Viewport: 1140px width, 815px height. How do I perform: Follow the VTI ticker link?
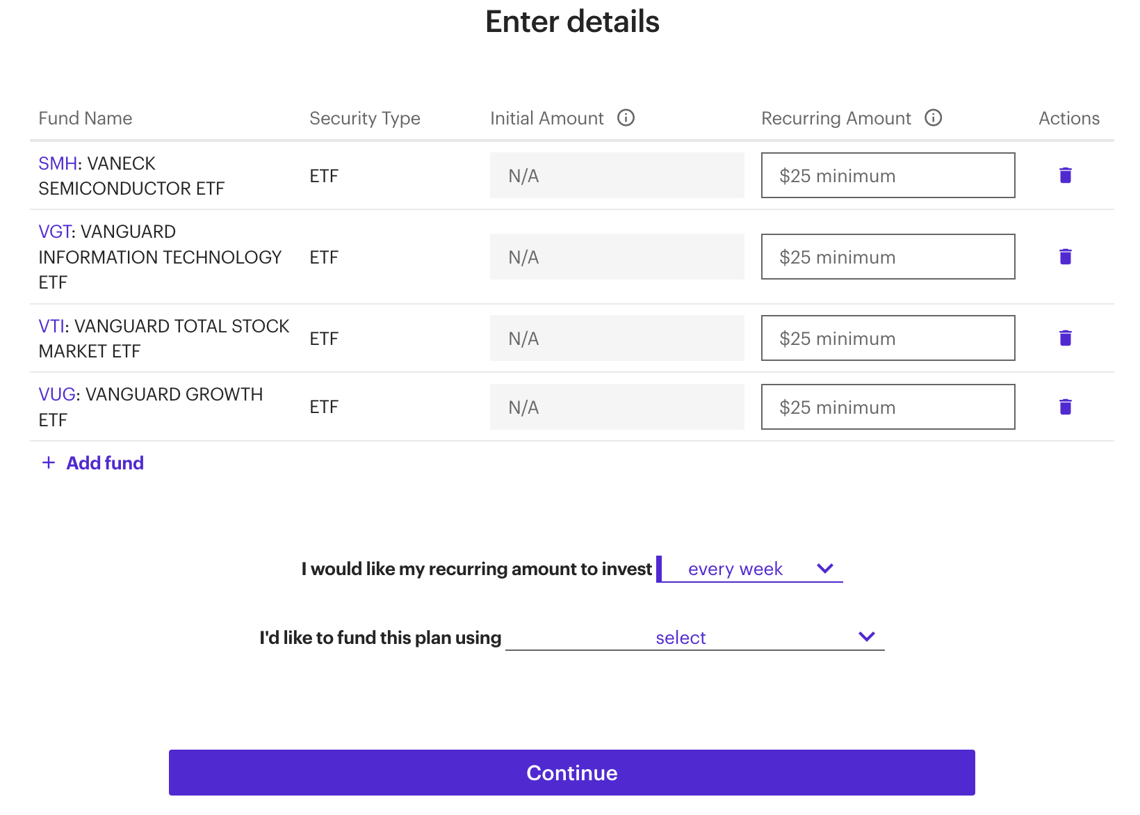(x=51, y=326)
